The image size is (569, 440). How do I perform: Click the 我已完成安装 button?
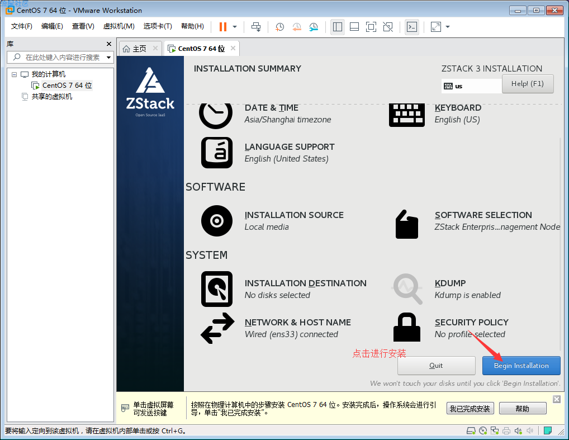click(470, 409)
